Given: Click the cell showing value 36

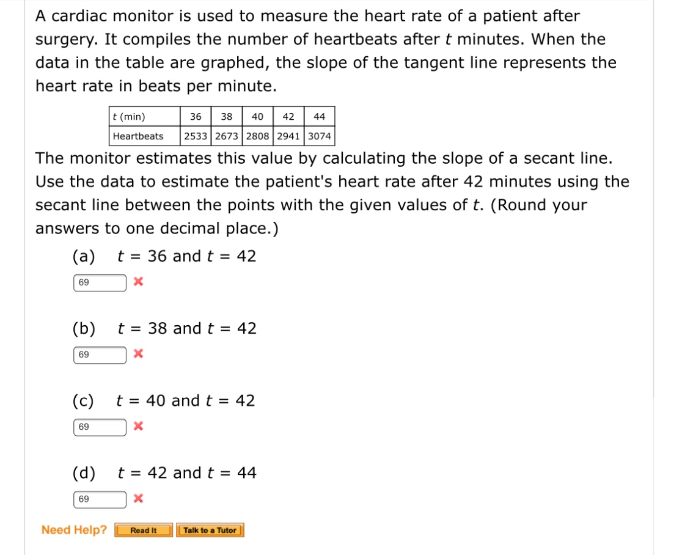Looking at the screenshot, I should click(196, 116).
